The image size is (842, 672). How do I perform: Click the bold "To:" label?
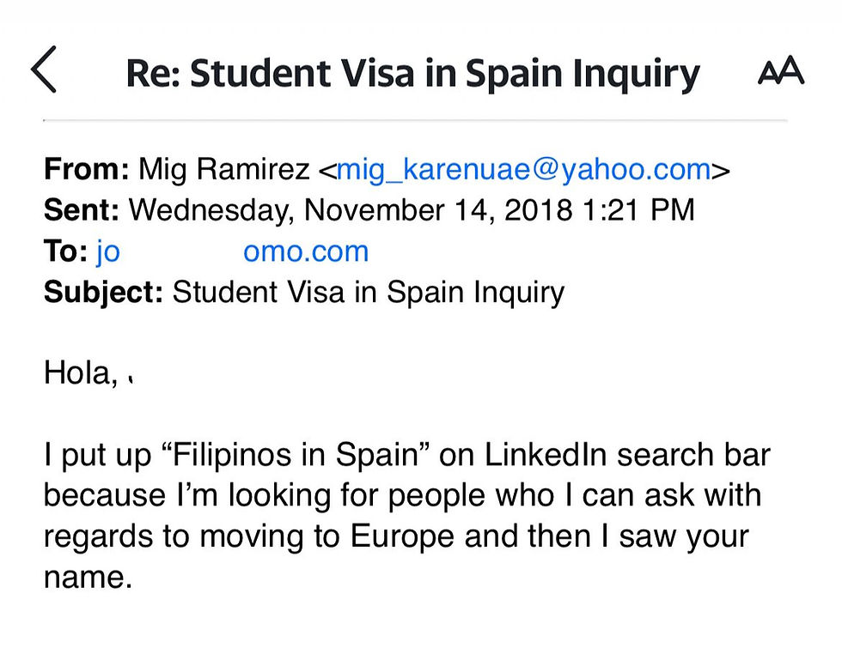(65, 251)
